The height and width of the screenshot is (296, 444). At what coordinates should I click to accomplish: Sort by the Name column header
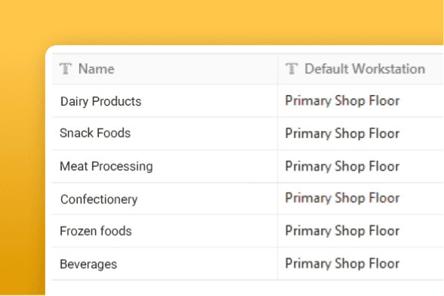(x=97, y=69)
